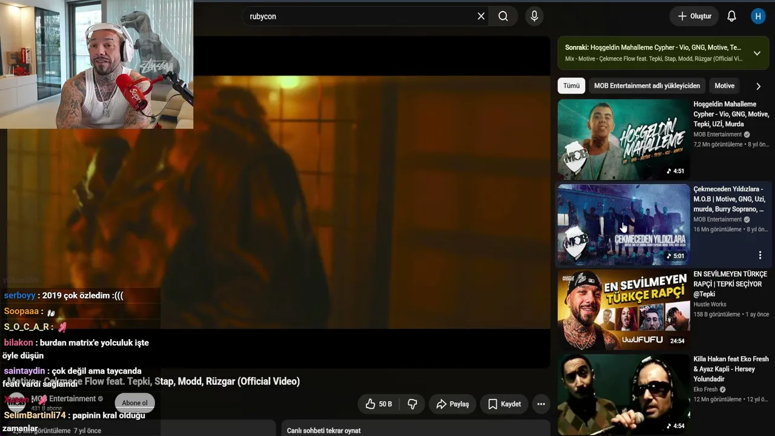Click the 24:54 duration label
The height and width of the screenshot is (436, 775).
coord(677,341)
